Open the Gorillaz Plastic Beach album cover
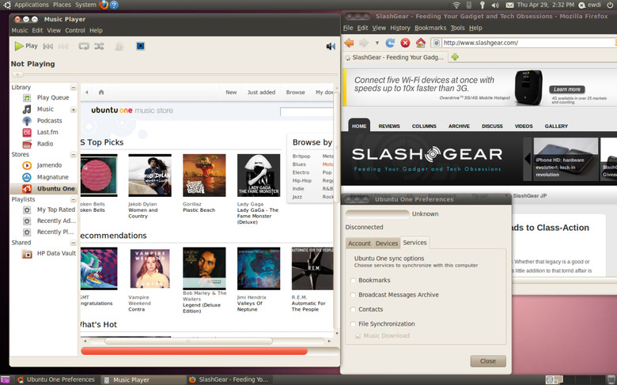This screenshot has width=617, height=385. tap(204, 176)
